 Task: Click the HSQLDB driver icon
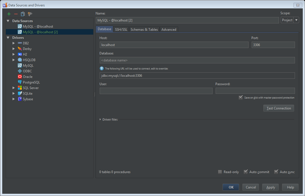pos(20,60)
